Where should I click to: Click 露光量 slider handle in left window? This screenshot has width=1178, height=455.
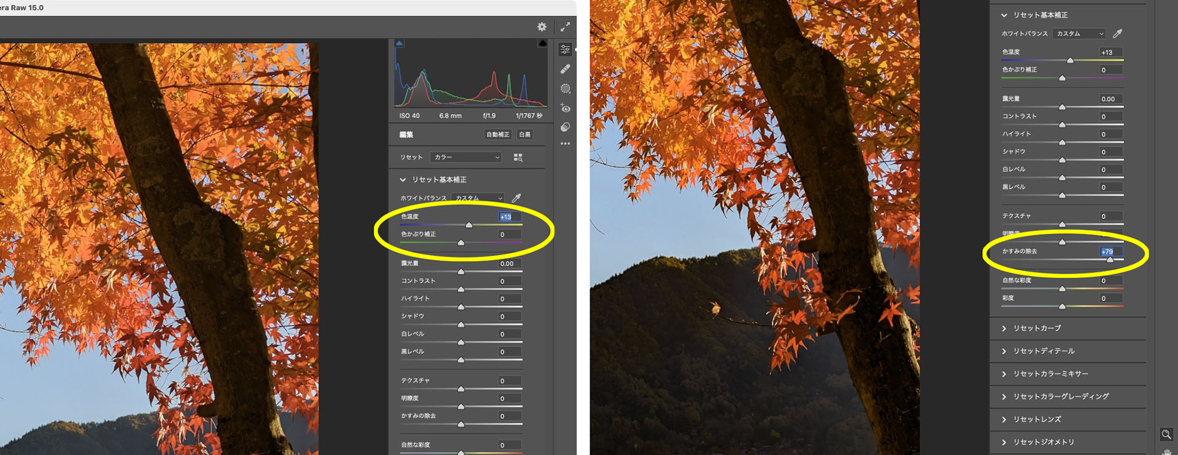[461, 272]
